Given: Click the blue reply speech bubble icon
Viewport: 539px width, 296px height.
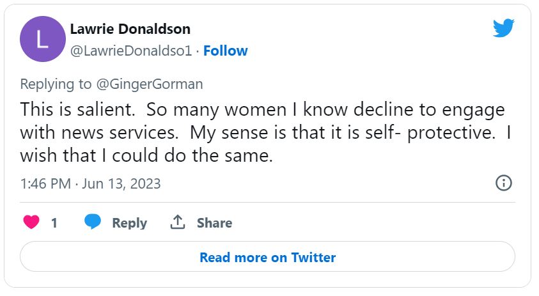Looking at the screenshot, I should [x=93, y=222].
